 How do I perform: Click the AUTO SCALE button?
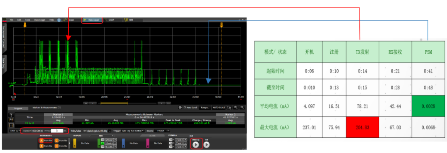[219, 108]
